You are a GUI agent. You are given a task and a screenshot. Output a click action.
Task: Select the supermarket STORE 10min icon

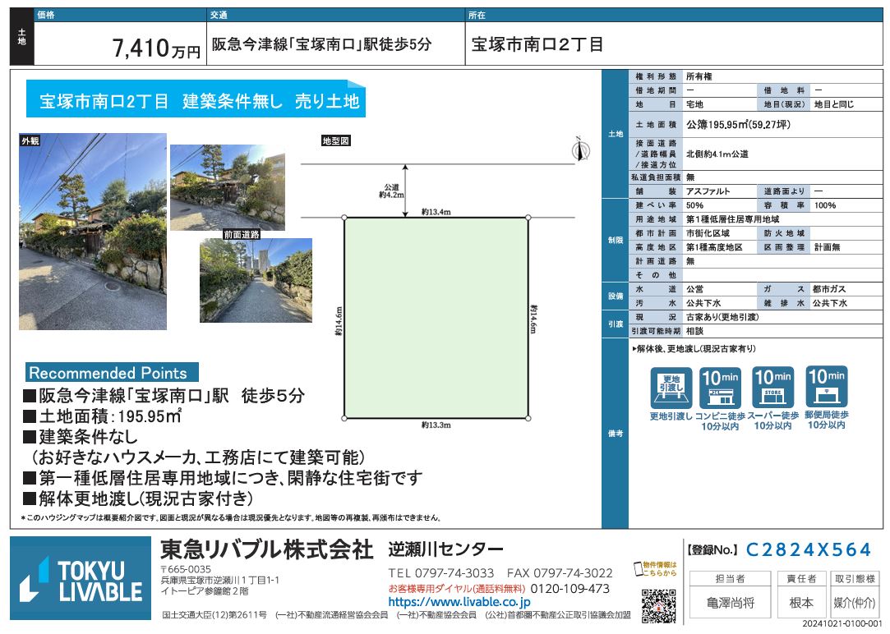(773, 388)
